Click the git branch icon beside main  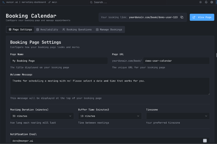(49, 2)
